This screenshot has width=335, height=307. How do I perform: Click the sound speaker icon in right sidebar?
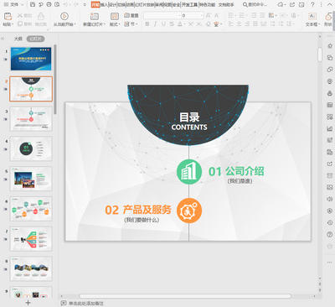coord(330,199)
